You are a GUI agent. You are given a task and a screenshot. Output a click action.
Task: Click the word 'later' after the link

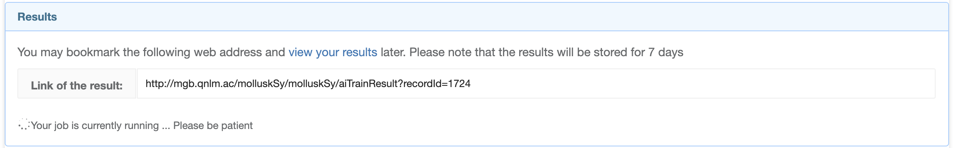pos(393,52)
